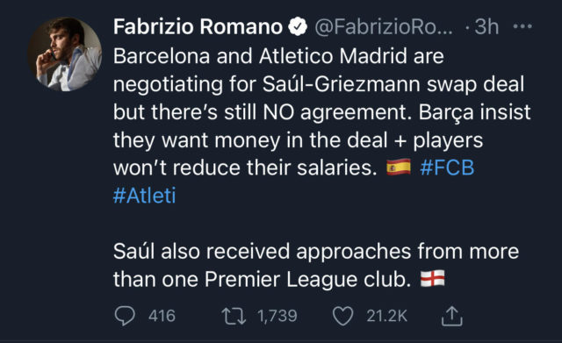Click the England flag emoji
This screenshot has height=343, width=562.
[433, 279]
